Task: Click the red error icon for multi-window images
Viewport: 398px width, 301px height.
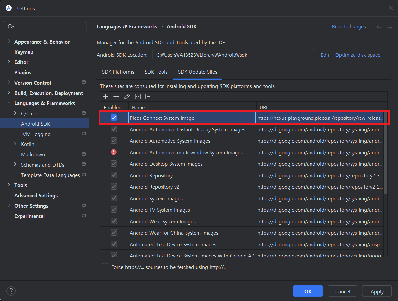Action: pyautogui.click(x=114, y=152)
